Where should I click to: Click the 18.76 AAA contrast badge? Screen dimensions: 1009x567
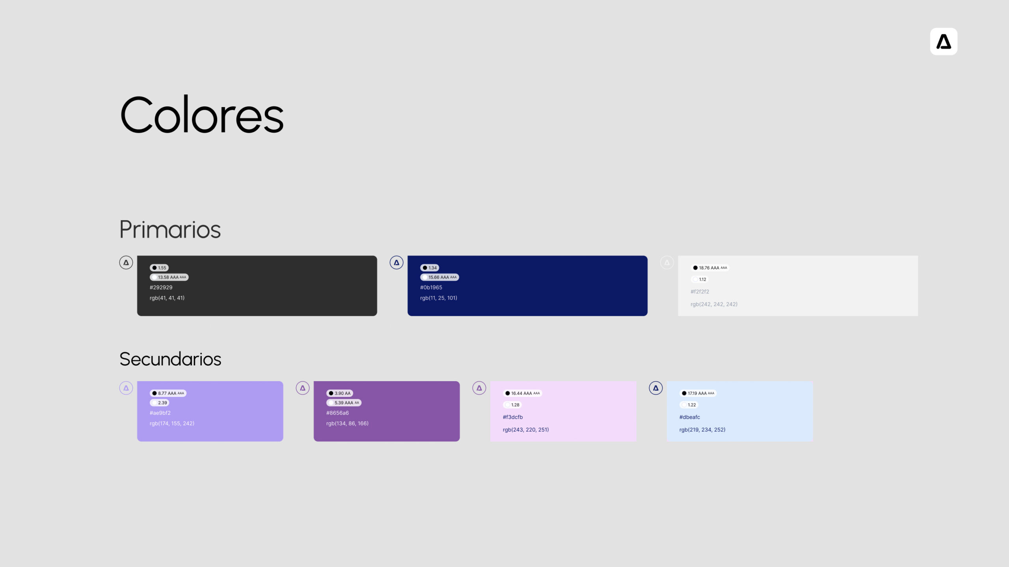coord(710,268)
